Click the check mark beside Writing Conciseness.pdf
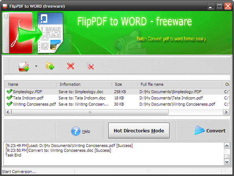 [x=9, y=104]
